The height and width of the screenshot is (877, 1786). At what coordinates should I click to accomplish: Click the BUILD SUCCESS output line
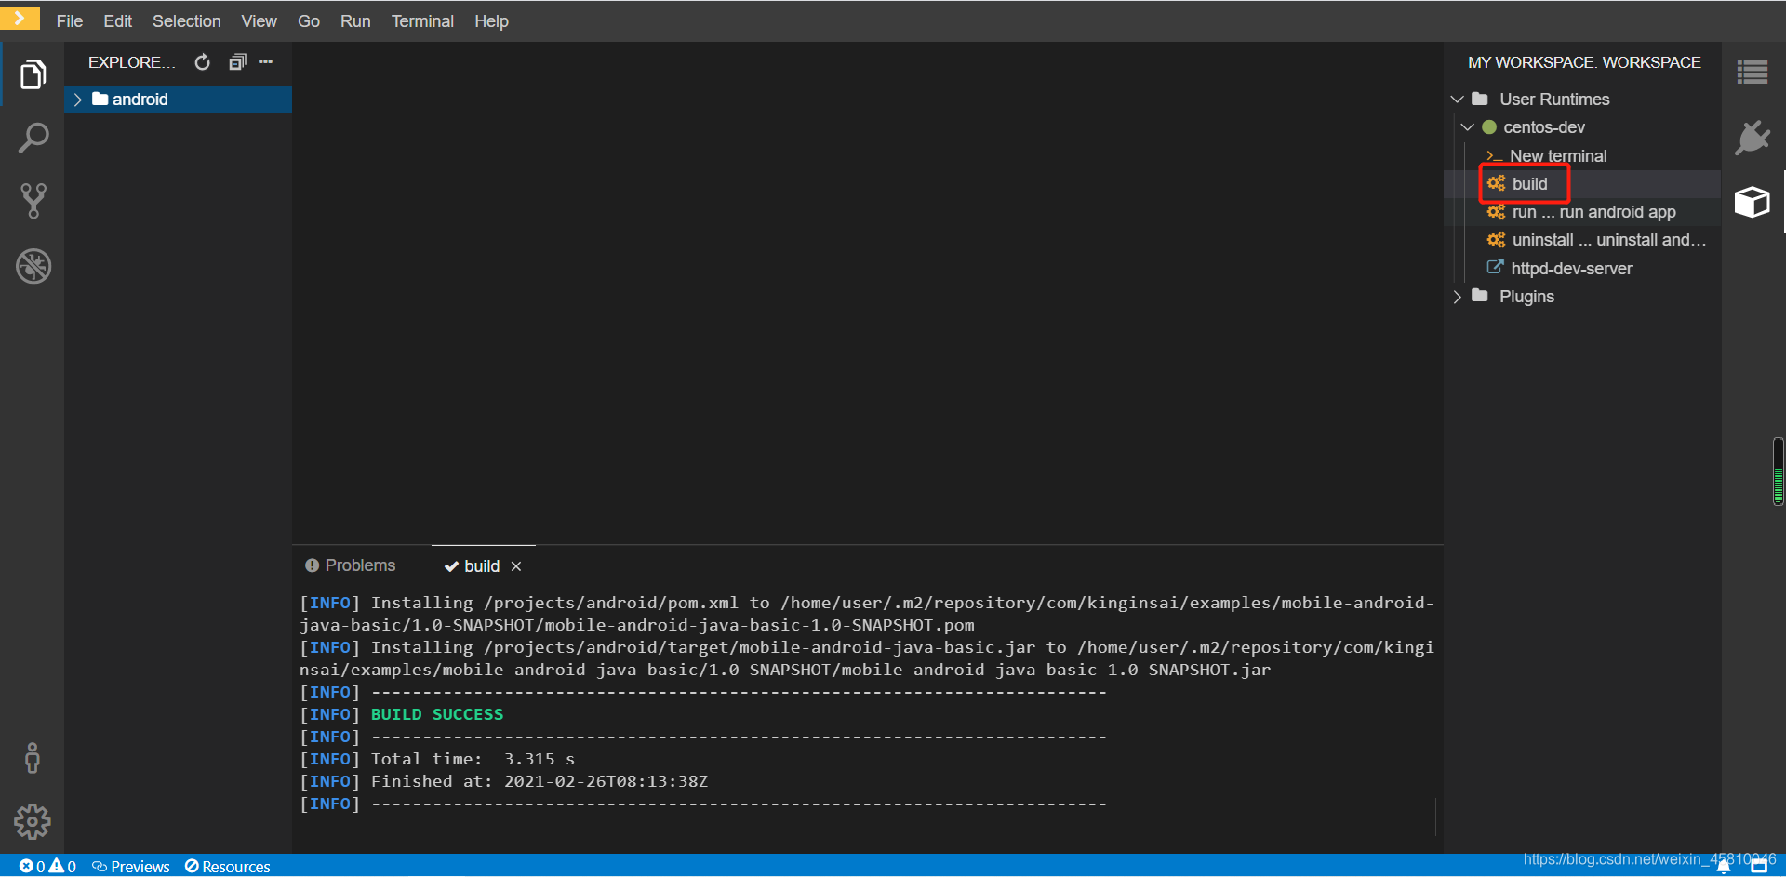tap(437, 714)
